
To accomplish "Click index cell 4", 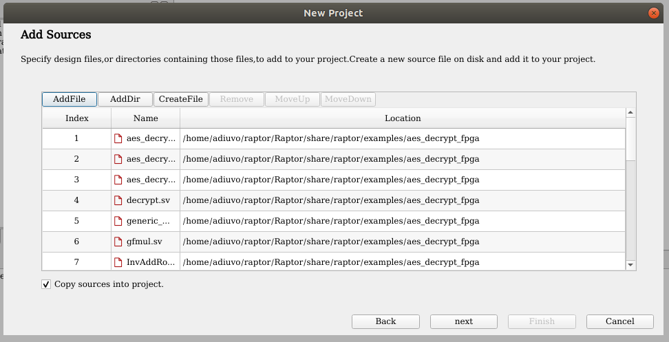I will (x=77, y=200).
